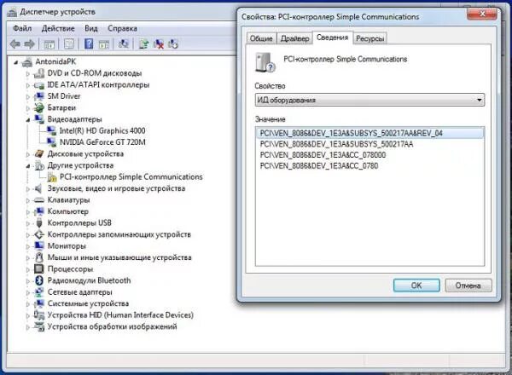This screenshot has height=375, width=512.
Task: Collapse the Видеоадаптеры category
Action: click(28, 119)
